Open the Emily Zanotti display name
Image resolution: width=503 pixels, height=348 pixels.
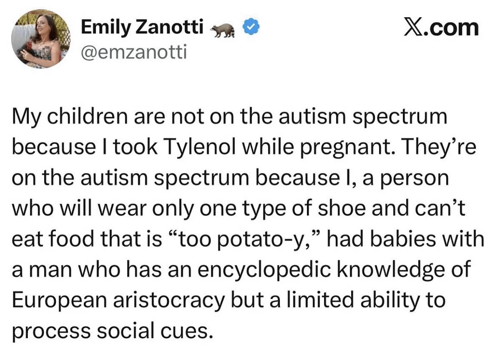point(142,28)
